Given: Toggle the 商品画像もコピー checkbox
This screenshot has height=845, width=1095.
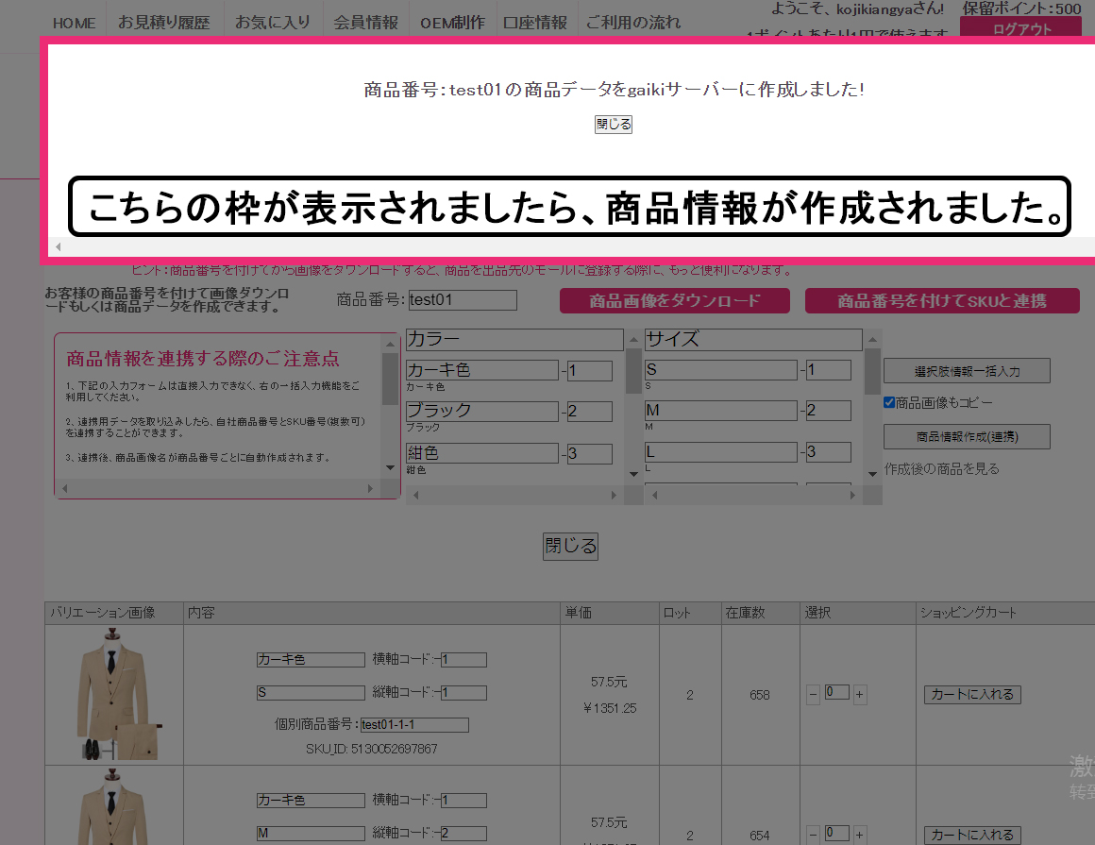Looking at the screenshot, I should coord(889,402).
